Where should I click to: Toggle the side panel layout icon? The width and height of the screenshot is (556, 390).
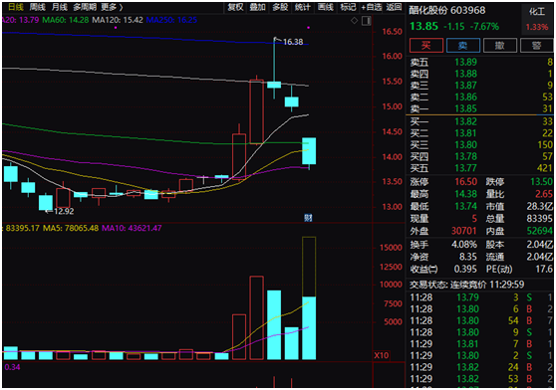point(367,21)
